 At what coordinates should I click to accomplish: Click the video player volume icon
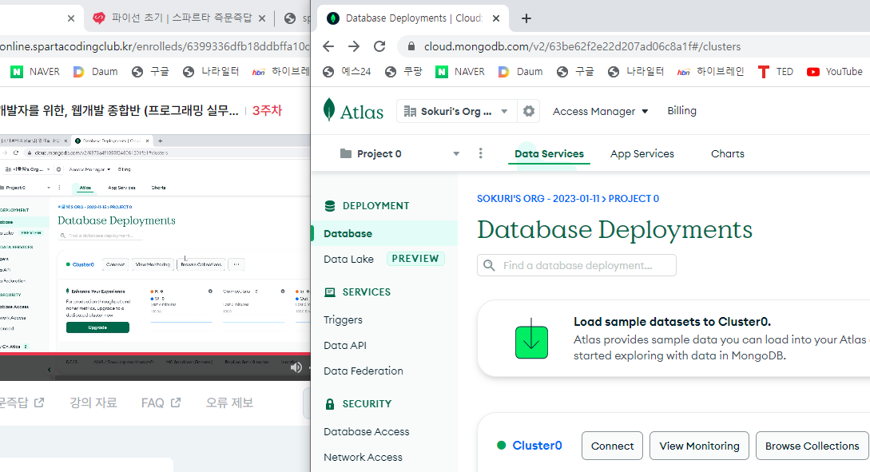point(296,367)
